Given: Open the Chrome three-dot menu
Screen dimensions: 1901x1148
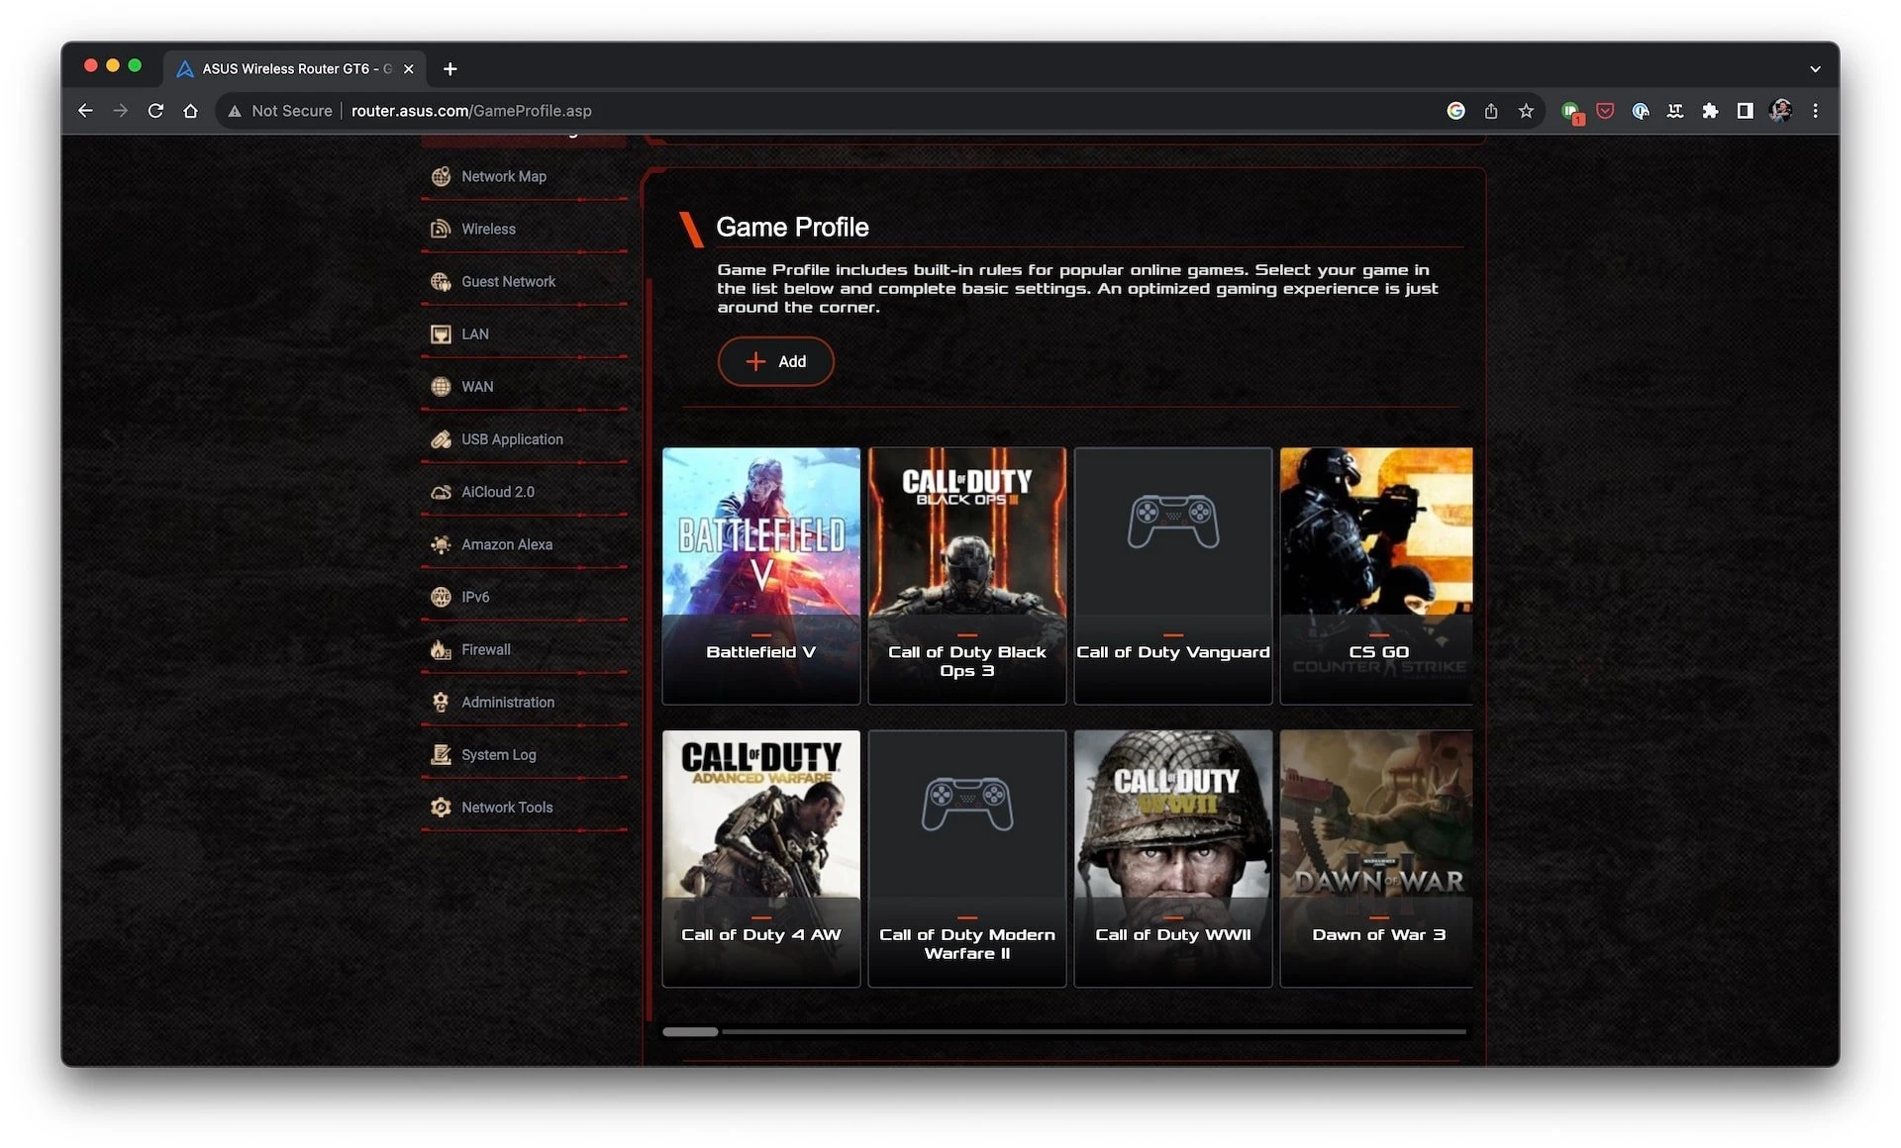Looking at the screenshot, I should [x=1815, y=111].
